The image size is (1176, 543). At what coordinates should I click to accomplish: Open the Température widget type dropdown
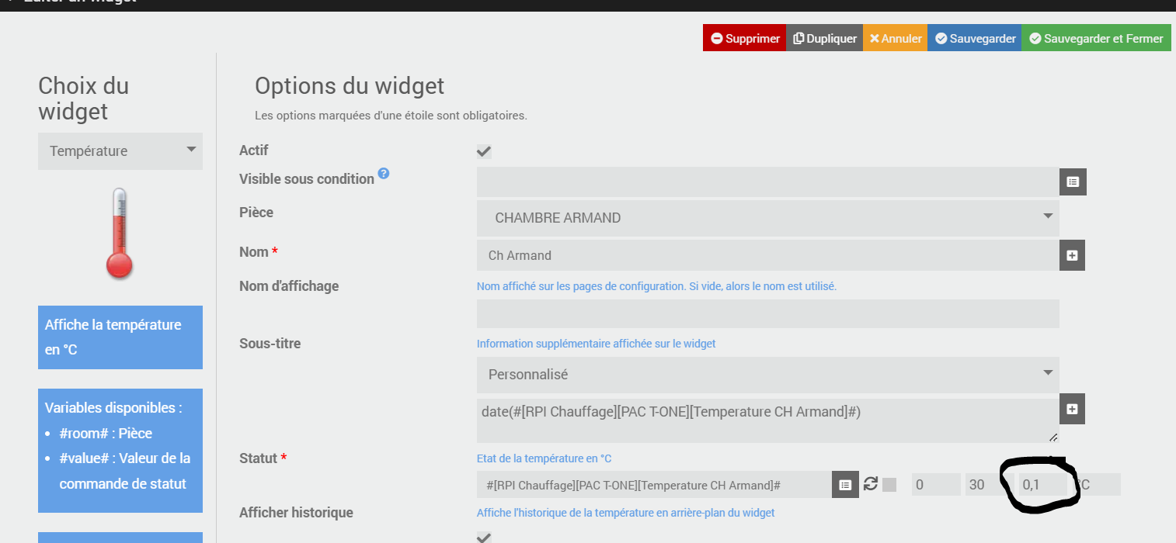point(120,151)
